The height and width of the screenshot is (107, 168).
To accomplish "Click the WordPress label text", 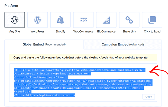I will point(37,31).
